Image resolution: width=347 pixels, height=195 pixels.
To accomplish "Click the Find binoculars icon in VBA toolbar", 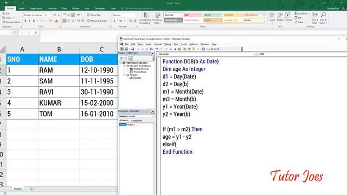I will click(x=151, y=49).
